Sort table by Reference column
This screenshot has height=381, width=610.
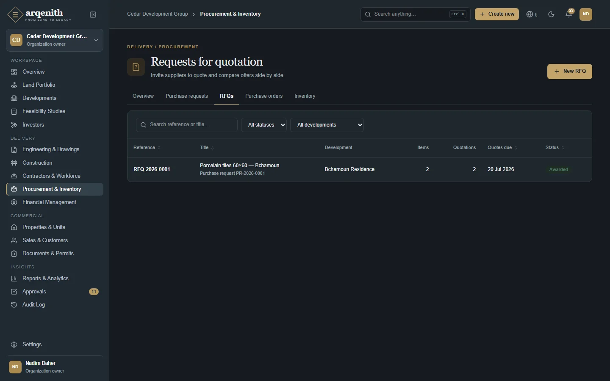pyautogui.click(x=147, y=147)
